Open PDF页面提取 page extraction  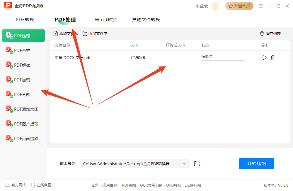tap(26, 139)
